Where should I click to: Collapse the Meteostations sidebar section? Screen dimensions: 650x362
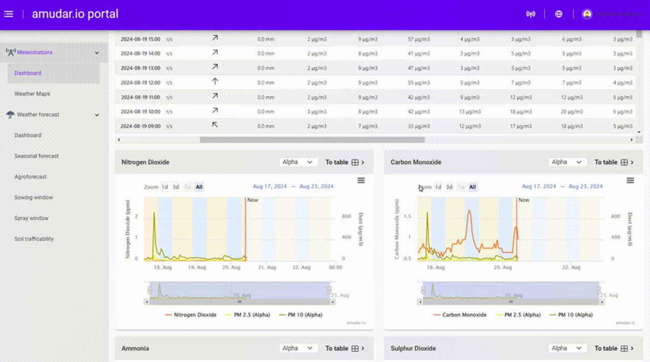(97, 52)
